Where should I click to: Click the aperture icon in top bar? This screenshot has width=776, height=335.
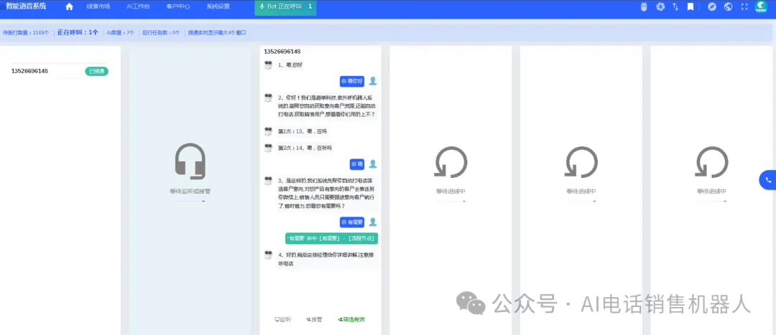pyautogui.click(x=660, y=7)
